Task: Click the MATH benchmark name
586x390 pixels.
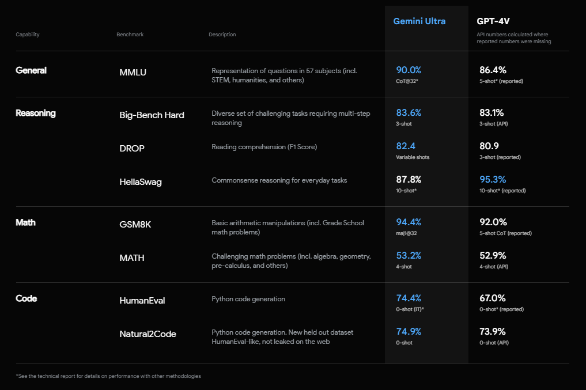Action: (132, 258)
